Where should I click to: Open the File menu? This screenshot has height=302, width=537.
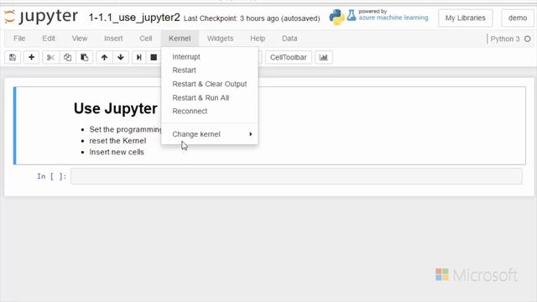pyautogui.click(x=19, y=39)
